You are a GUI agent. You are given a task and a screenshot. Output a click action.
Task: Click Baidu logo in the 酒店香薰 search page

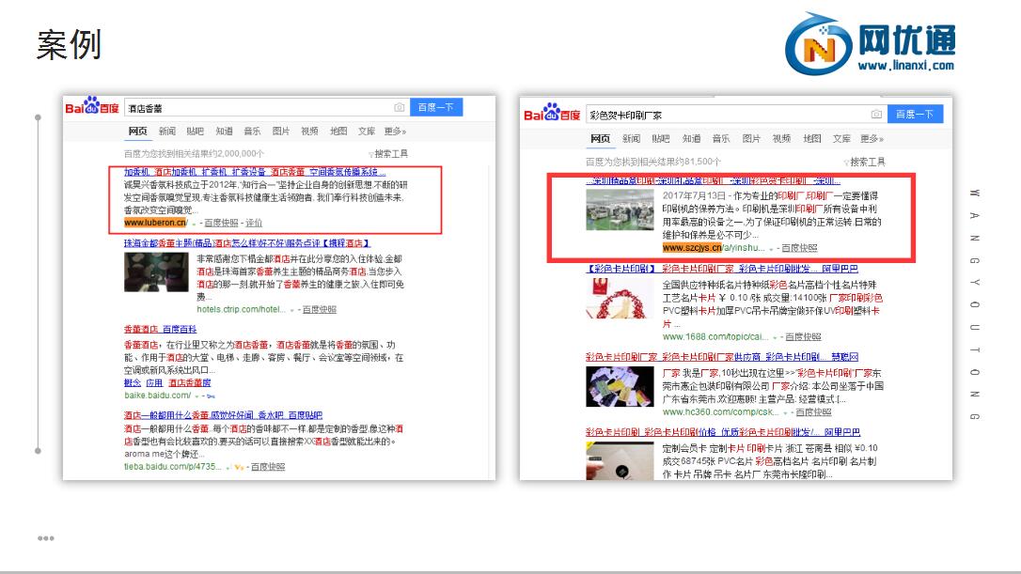pyautogui.click(x=92, y=107)
